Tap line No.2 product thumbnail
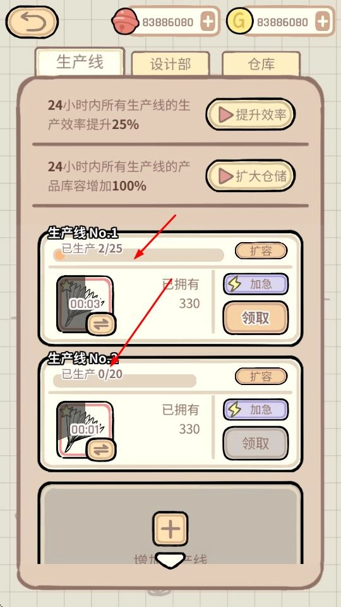Viewport: 341px width, 607px height. [x=85, y=429]
